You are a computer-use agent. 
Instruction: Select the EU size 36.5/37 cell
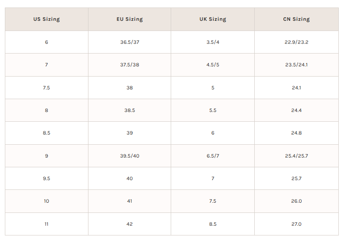click(130, 42)
